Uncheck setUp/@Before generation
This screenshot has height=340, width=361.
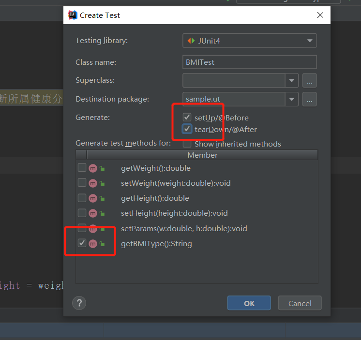coord(187,117)
